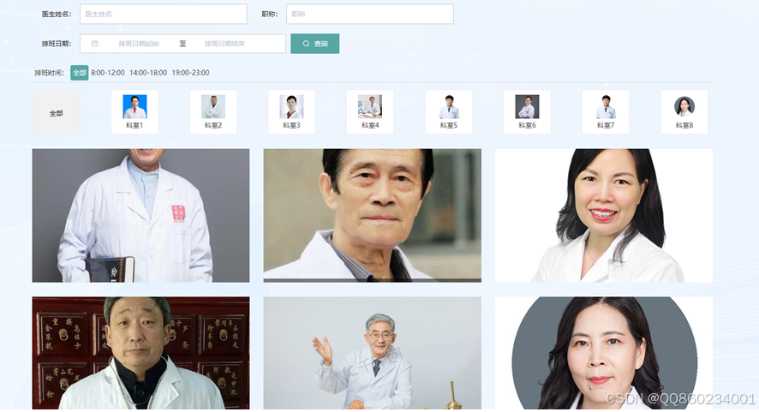Select department 科室8
The width and height of the screenshot is (759, 412).
pyautogui.click(x=684, y=112)
